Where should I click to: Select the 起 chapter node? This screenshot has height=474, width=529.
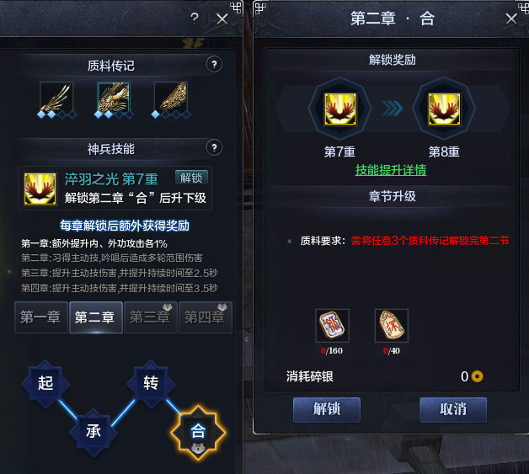(45, 384)
